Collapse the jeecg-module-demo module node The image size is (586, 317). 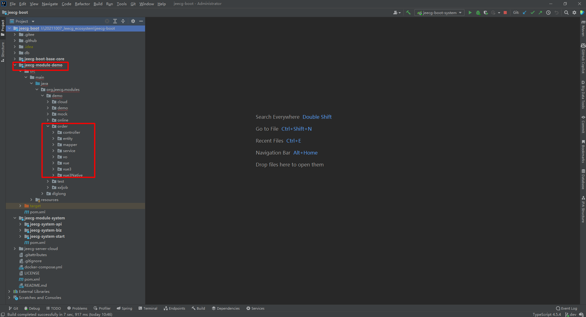[x=15, y=65]
